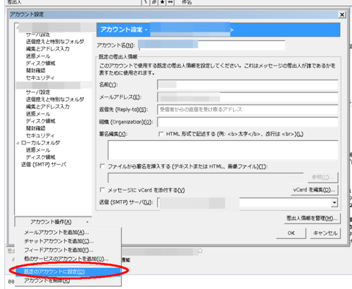The width and height of the screenshot is (352, 289).
Task: Click the thread column header icon in the main window
Action: point(146,2)
